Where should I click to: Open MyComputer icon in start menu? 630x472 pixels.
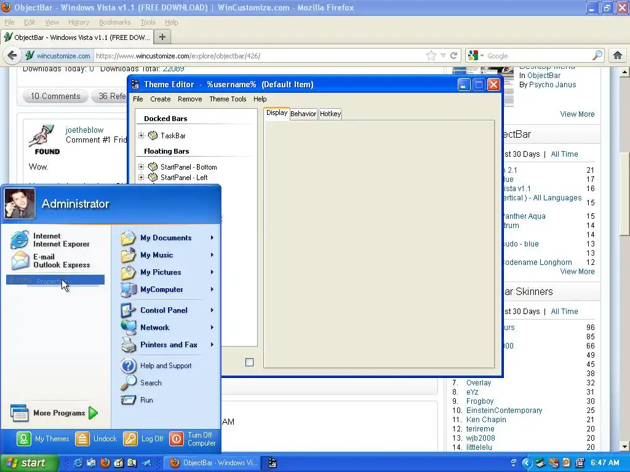click(x=128, y=290)
